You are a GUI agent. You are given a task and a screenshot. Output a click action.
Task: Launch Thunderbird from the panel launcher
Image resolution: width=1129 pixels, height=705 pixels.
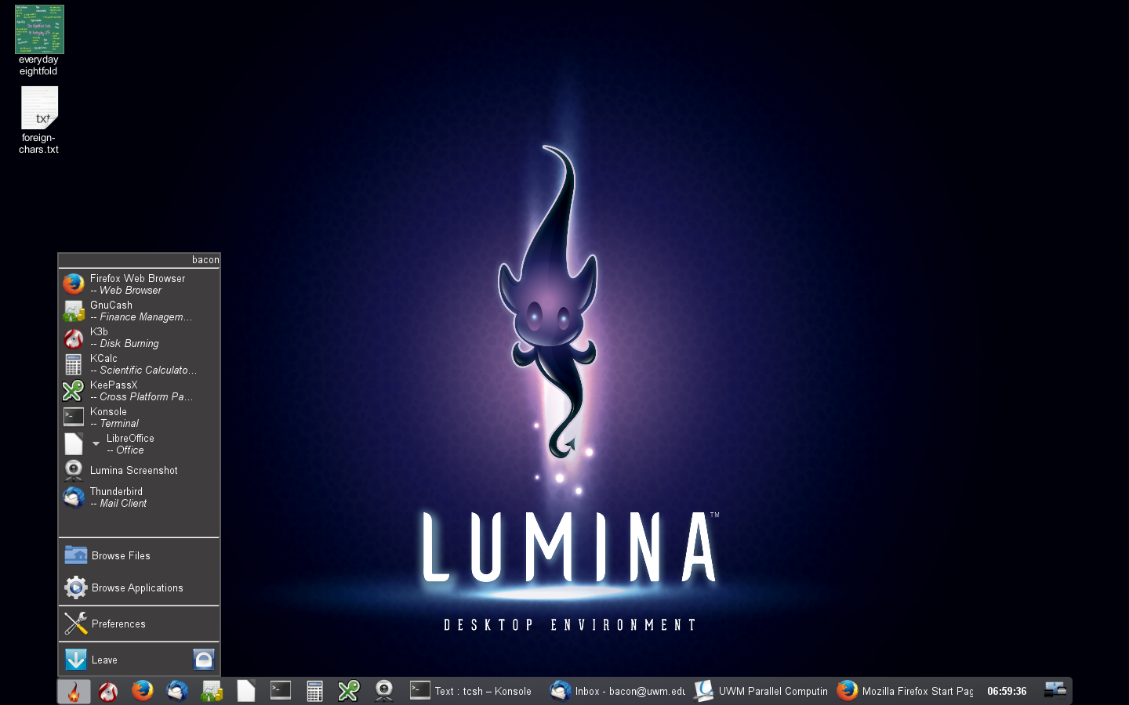177,691
